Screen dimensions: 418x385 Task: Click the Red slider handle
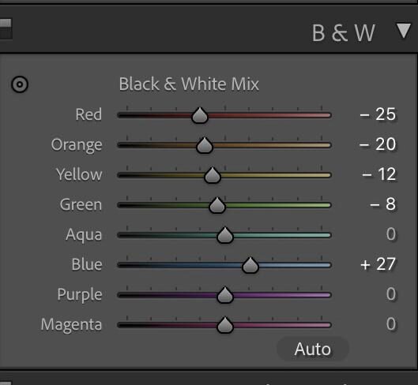[200, 115]
